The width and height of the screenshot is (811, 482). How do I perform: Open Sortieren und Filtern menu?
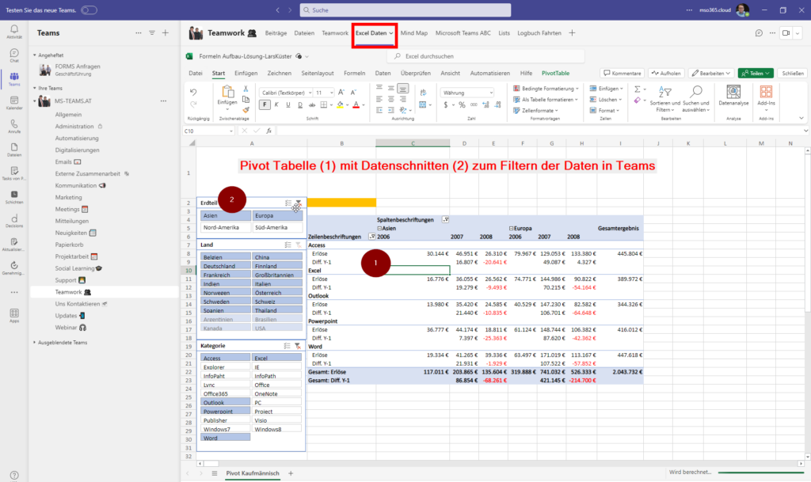point(665,98)
